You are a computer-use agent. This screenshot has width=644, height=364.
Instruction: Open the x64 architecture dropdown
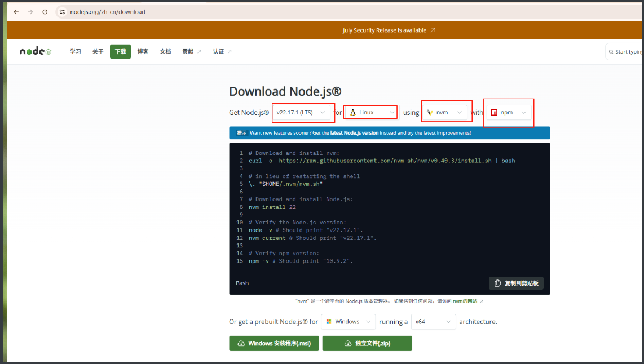pos(433,322)
